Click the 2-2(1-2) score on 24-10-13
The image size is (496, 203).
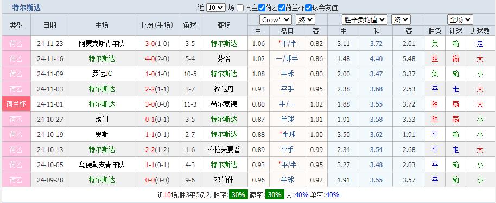coord(157,149)
